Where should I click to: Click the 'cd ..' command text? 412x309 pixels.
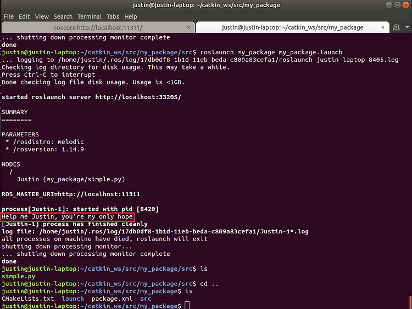[x=209, y=284]
